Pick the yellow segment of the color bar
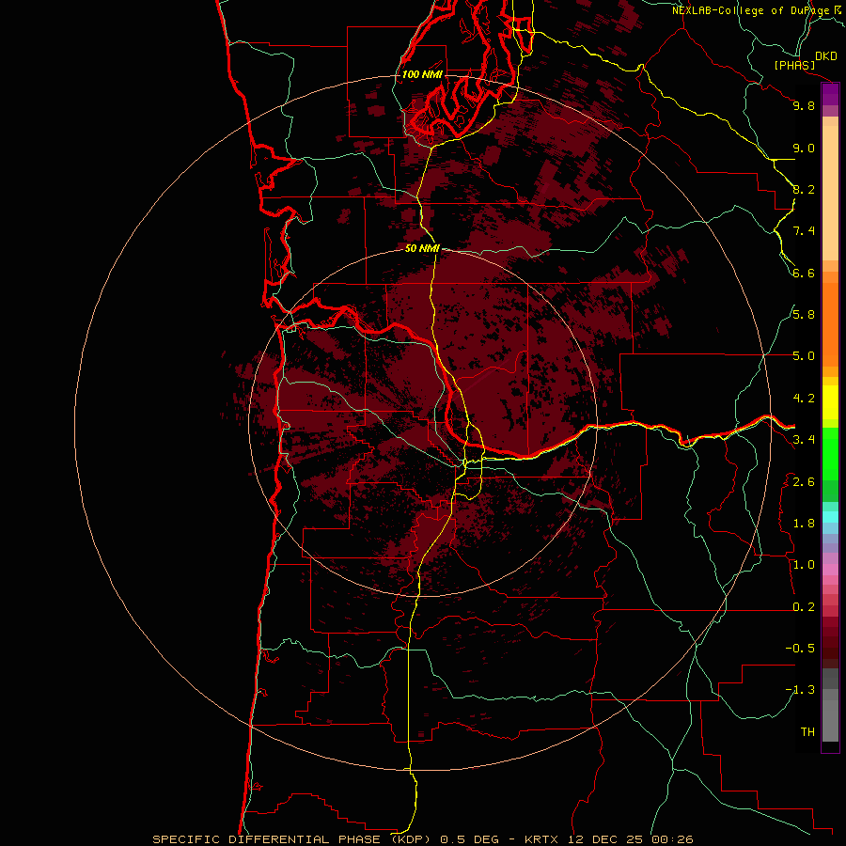Screen dimensions: 846x846 click(830, 402)
